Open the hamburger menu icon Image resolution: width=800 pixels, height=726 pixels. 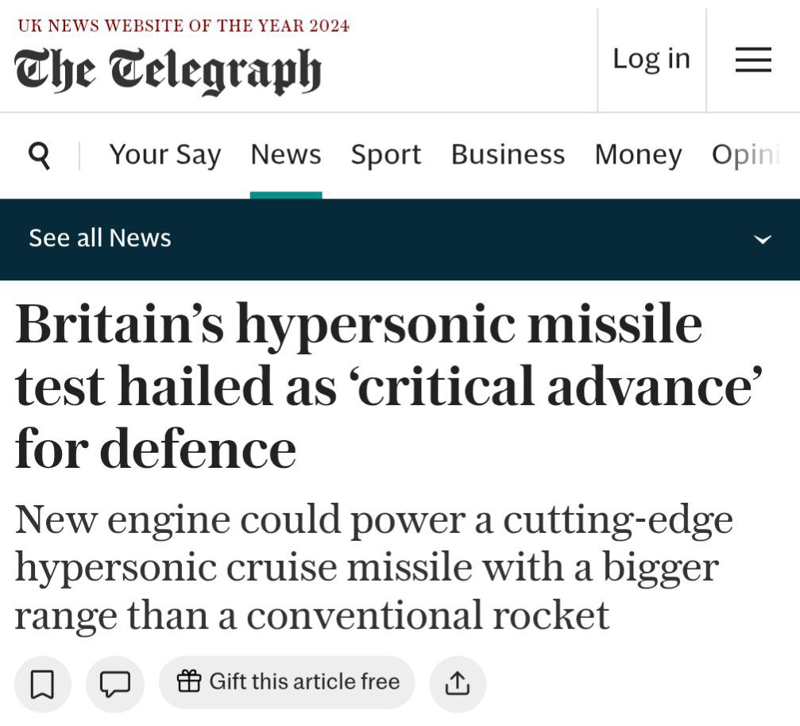[753, 60]
